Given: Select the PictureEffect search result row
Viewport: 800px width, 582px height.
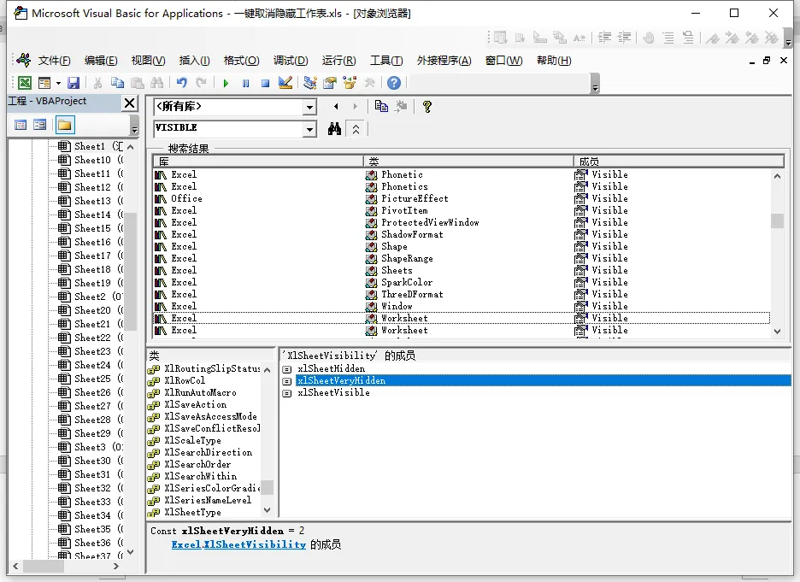Looking at the screenshot, I should pyautogui.click(x=462, y=198).
